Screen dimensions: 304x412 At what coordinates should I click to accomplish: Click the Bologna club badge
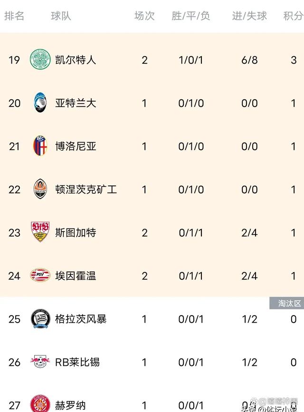[x=40, y=146]
